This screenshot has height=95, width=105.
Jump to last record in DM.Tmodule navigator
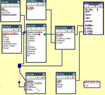[x=72, y=31]
